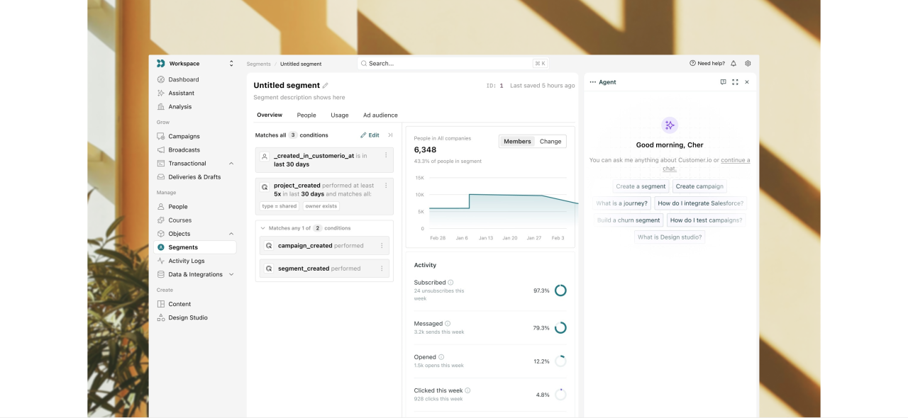This screenshot has height=418, width=908.
Task: Switch chart to Change view
Action: click(550, 141)
